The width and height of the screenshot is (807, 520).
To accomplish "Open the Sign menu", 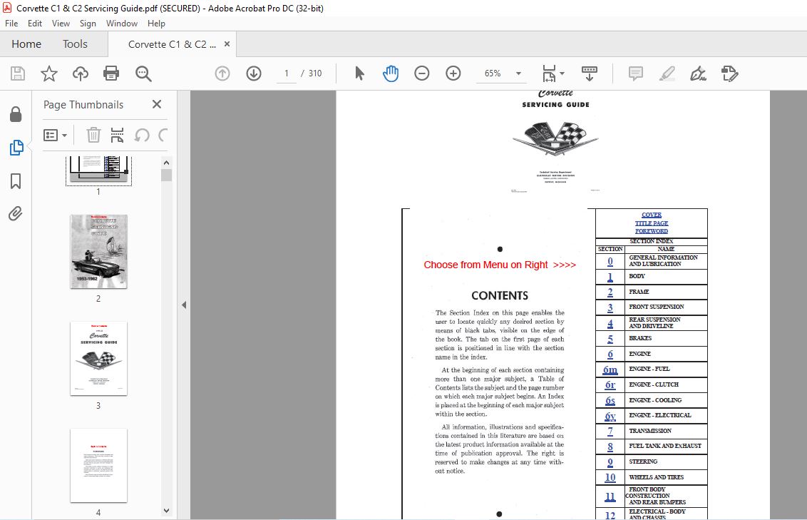I will pyautogui.click(x=88, y=23).
